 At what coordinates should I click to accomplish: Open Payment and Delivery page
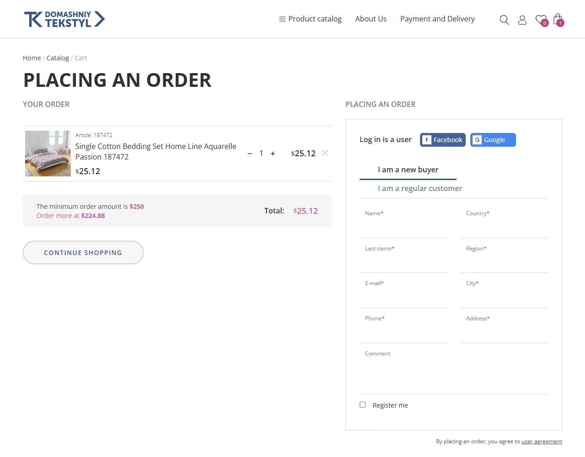(437, 19)
